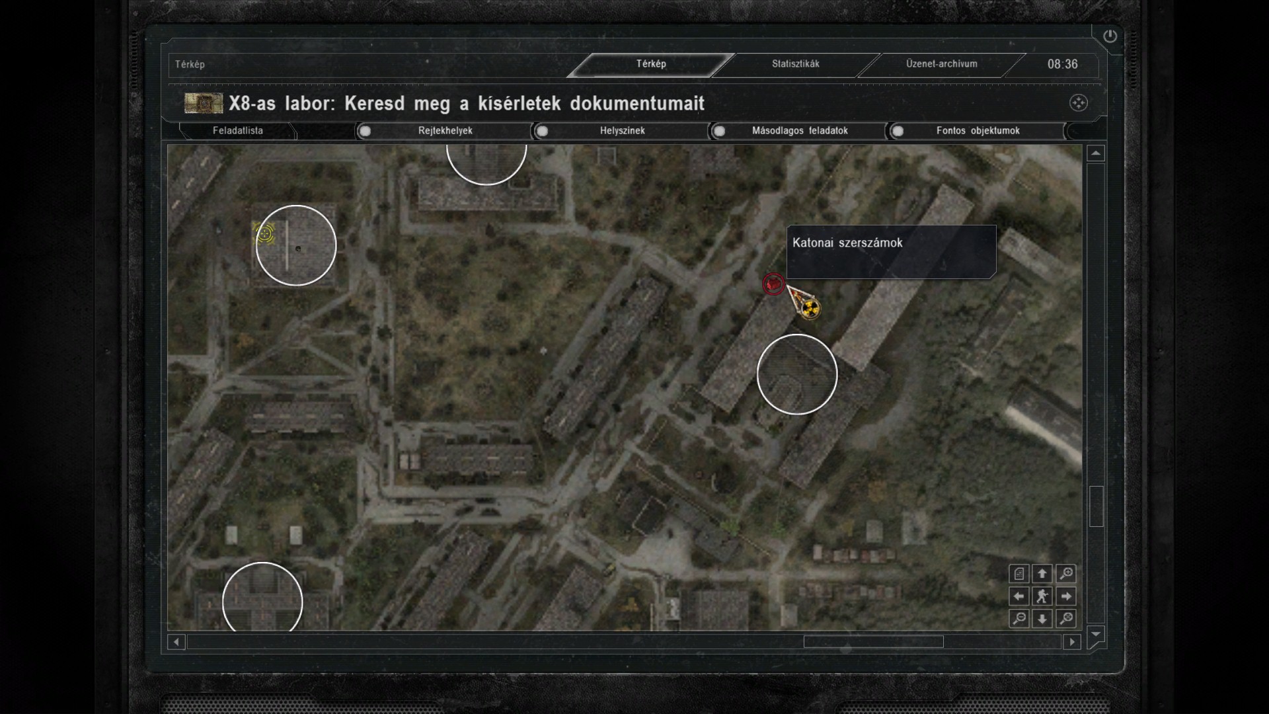This screenshot has height=714, width=1269.
Task: Open the Üzenet-archívum tab
Action: (941, 64)
